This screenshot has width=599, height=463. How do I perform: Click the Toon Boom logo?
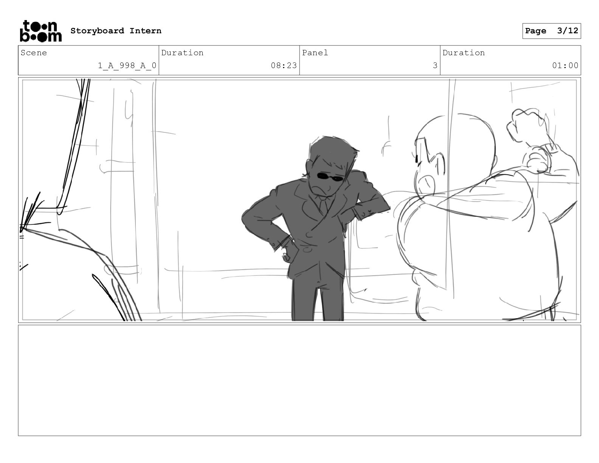point(40,31)
